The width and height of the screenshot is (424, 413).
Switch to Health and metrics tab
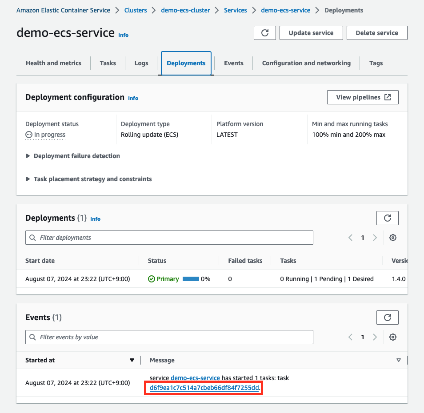(x=53, y=63)
